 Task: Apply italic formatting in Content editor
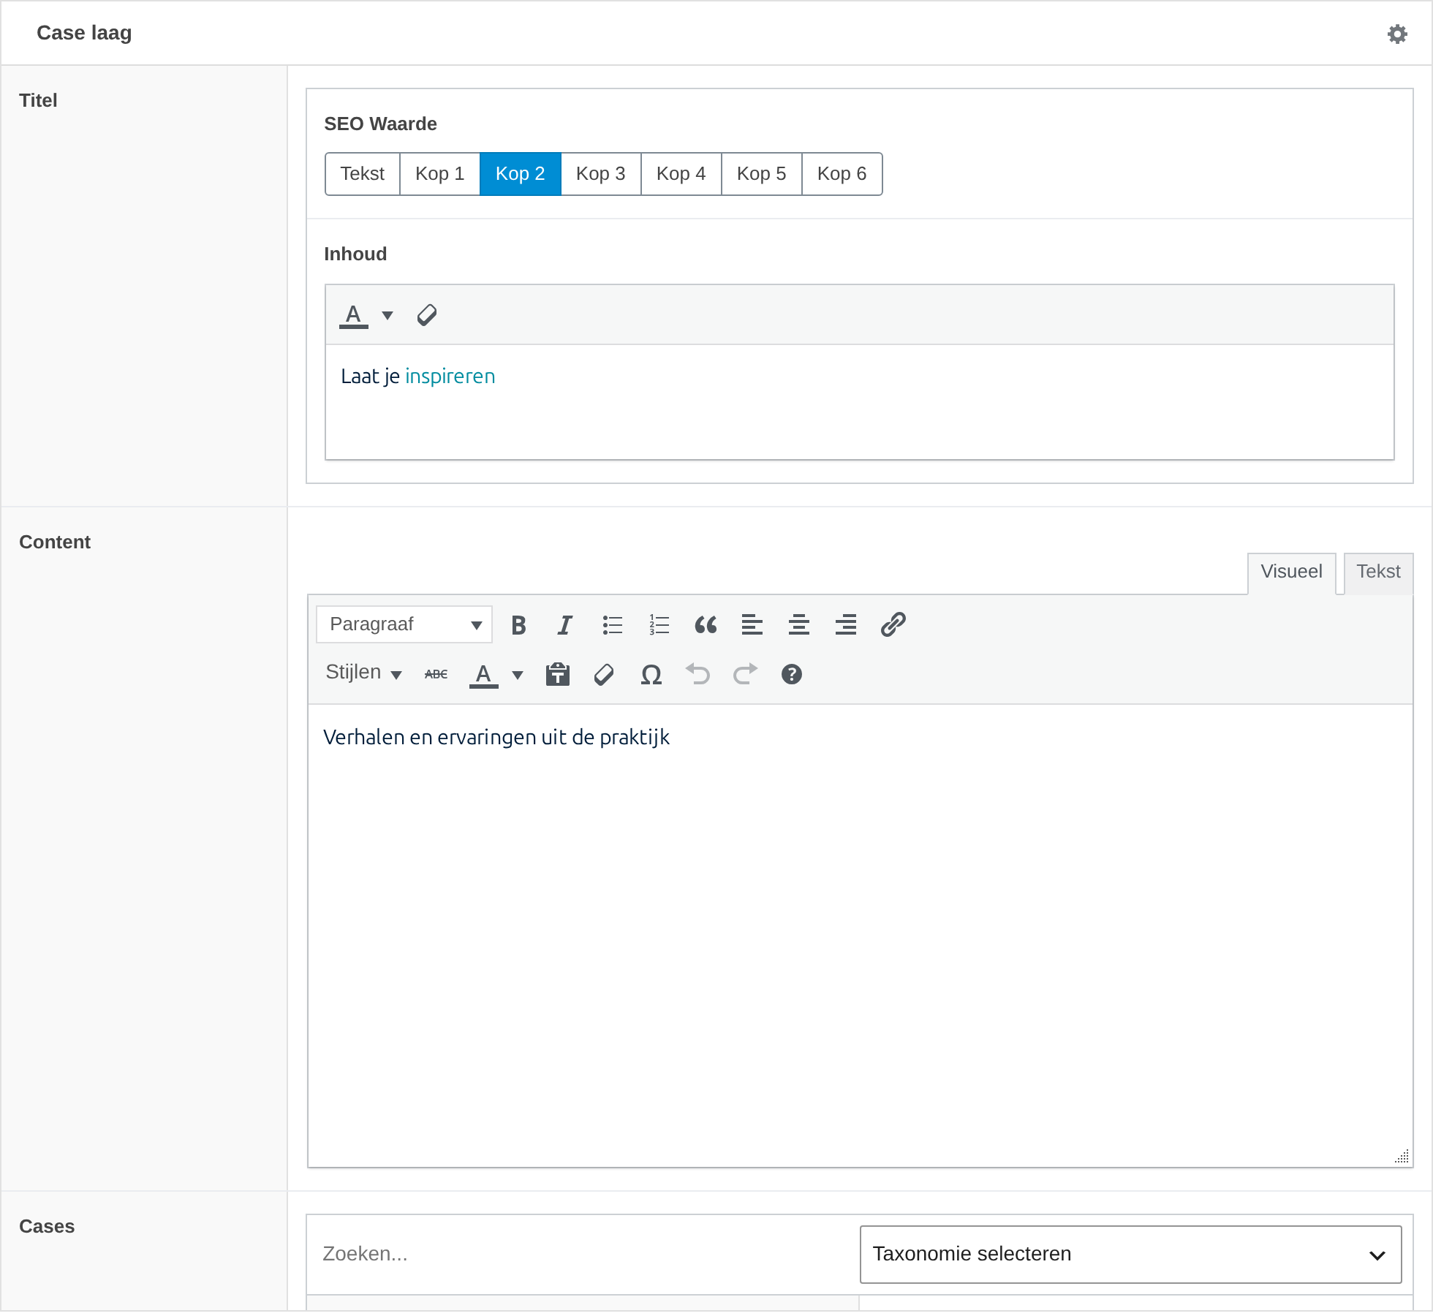[x=565, y=625]
